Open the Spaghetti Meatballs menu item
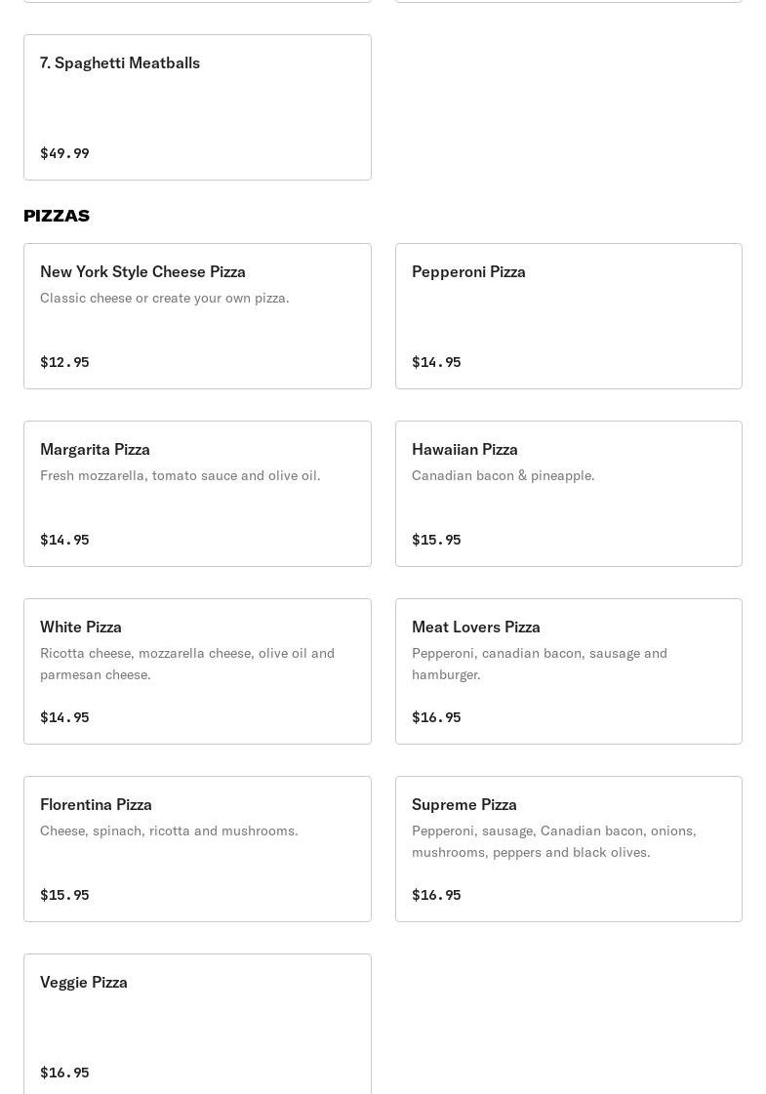Screen dimensions: 766x1094 120,63
